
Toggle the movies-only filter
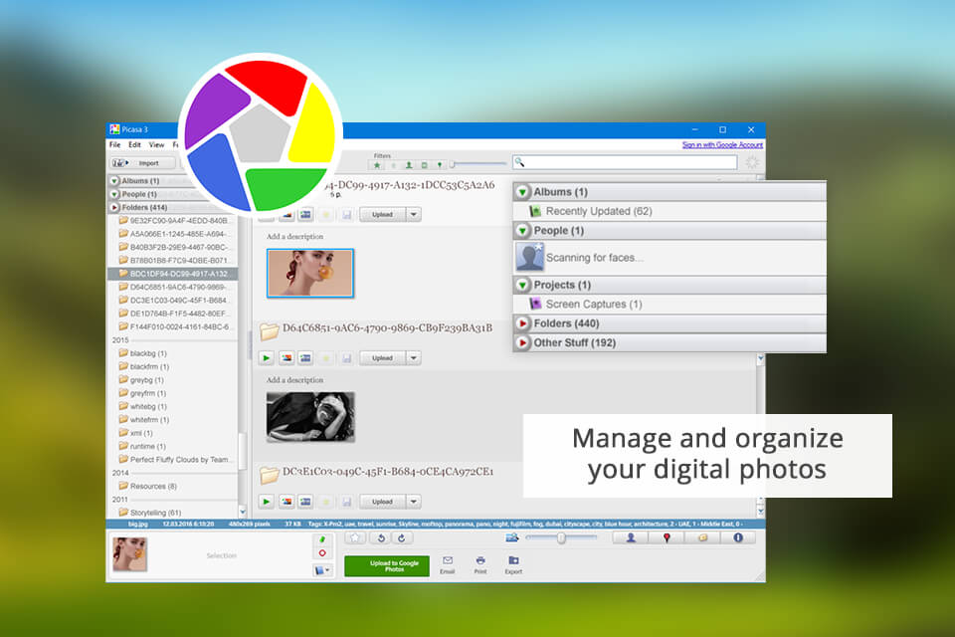[425, 165]
